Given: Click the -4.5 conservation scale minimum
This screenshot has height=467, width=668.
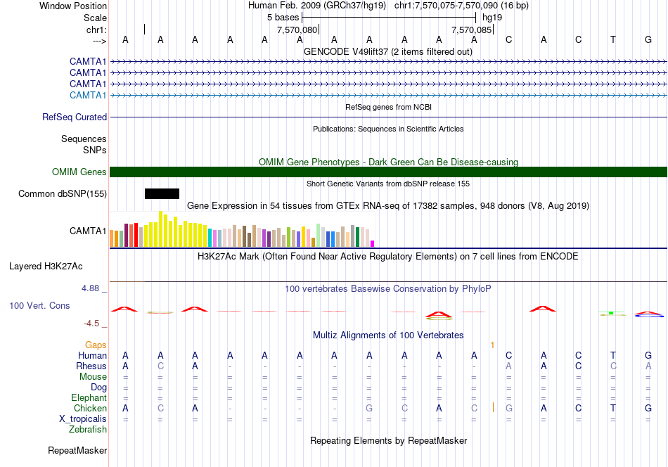Looking at the screenshot, I should [91, 324].
